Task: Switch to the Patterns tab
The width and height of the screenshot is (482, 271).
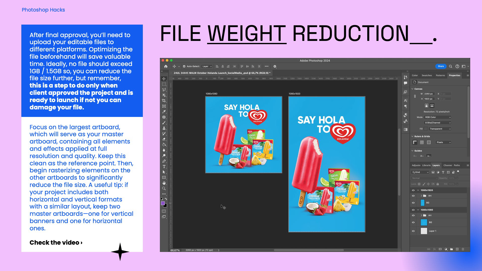Action: point(440,75)
